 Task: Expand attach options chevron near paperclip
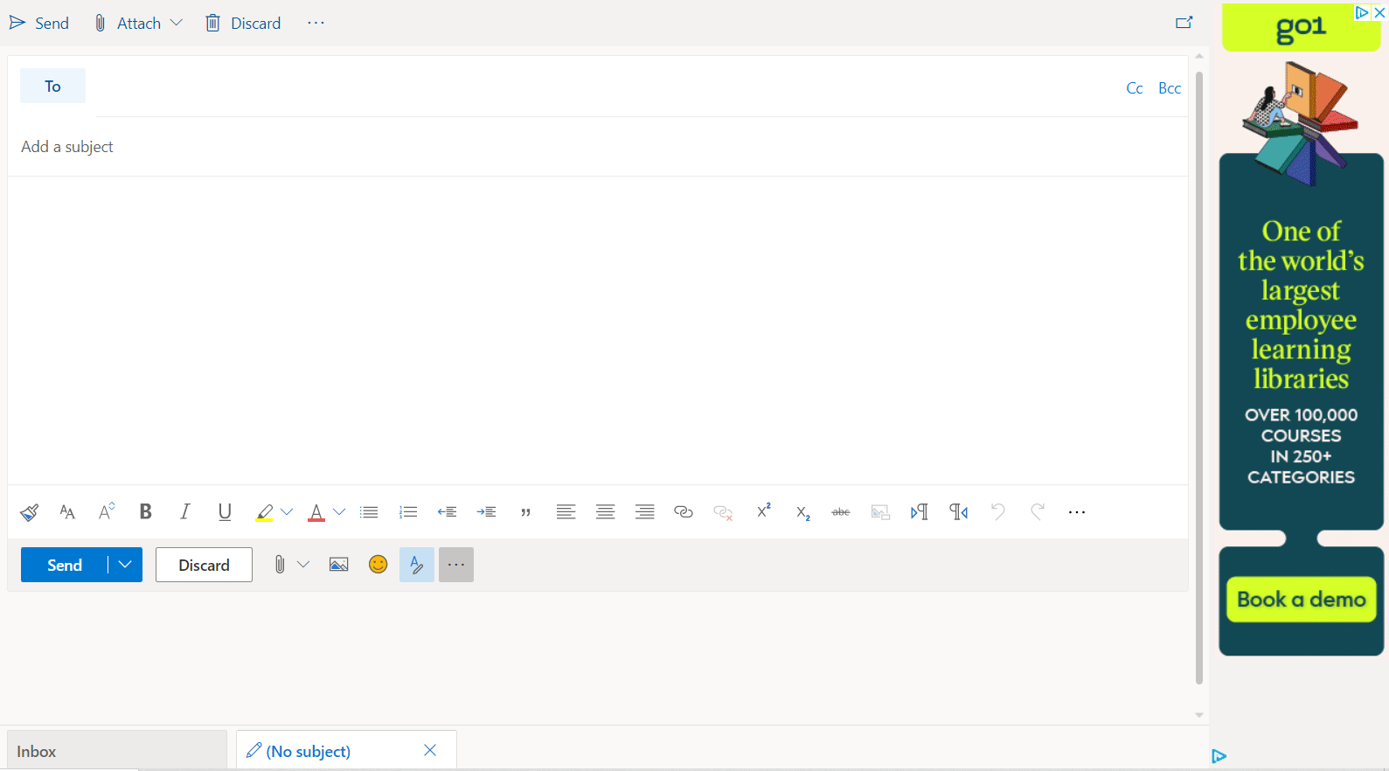(x=303, y=565)
